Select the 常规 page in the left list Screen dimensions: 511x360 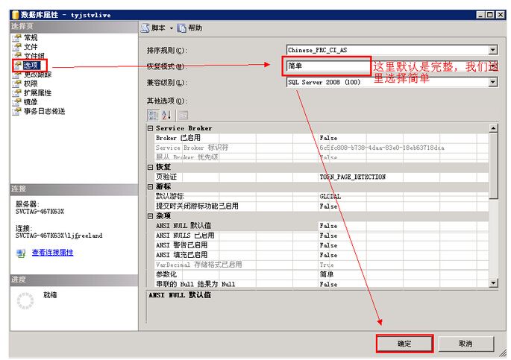pyautogui.click(x=30, y=37)
